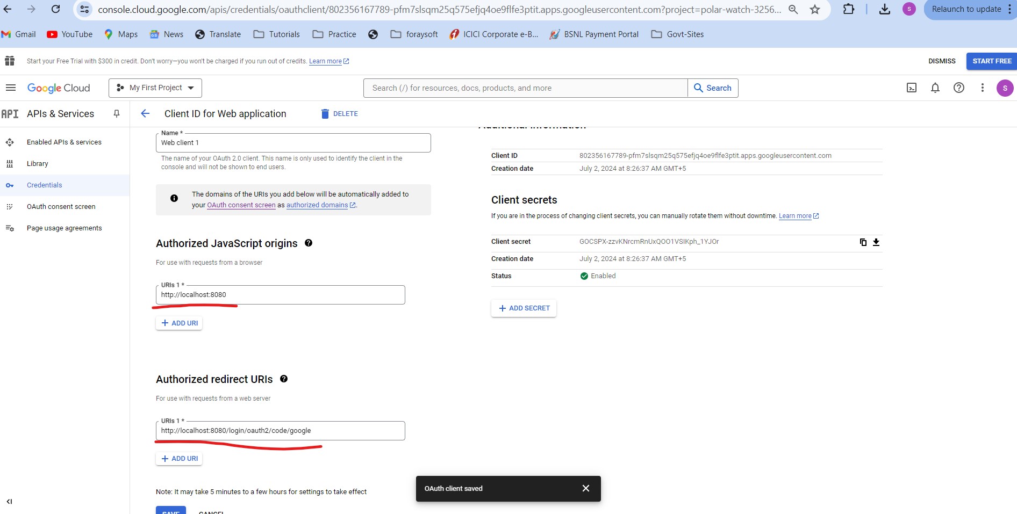Show help for Authorized JavaScript origins
This screenshot has height=514, width=1017.
tap(309, 243)
